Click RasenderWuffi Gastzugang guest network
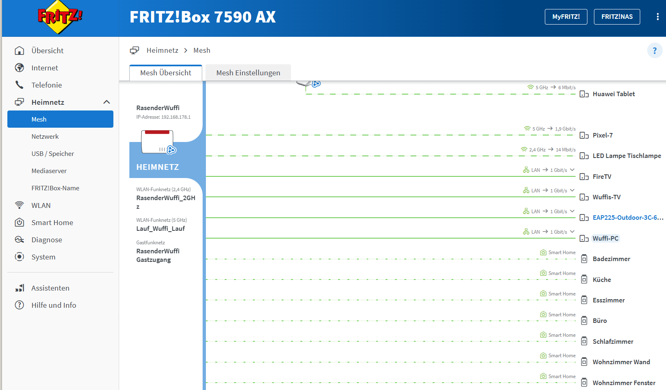The height and width of the screenshot is (390, 666). coord(158,255)
